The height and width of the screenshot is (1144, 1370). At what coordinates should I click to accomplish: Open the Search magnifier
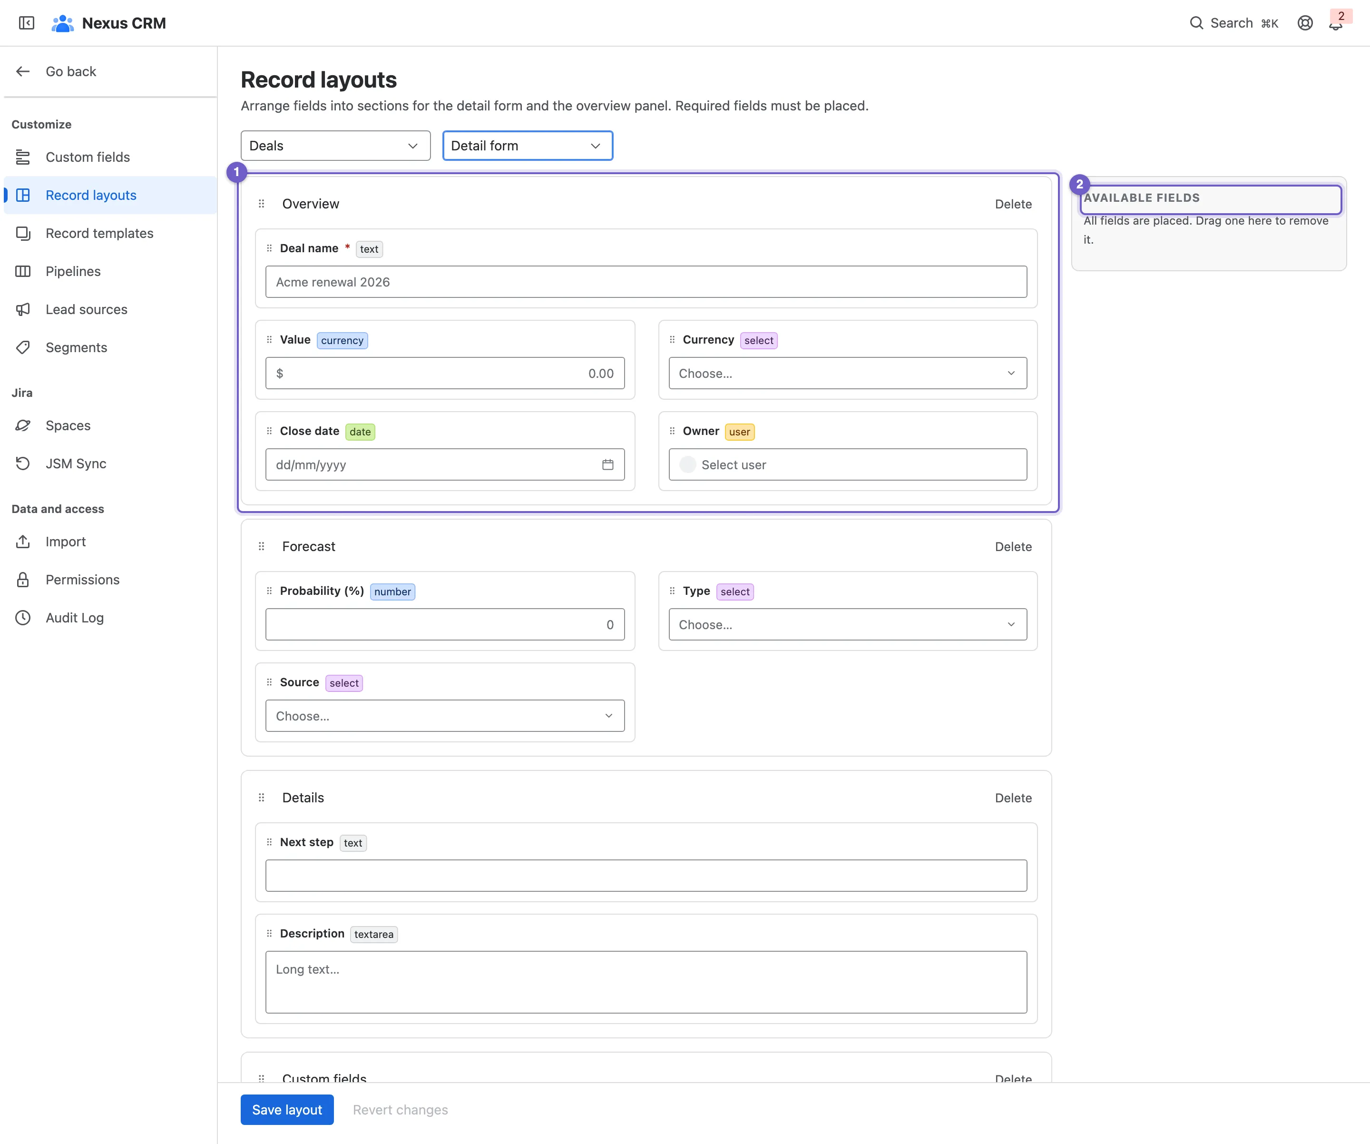pyautogui.click(x=1196, y=23)
